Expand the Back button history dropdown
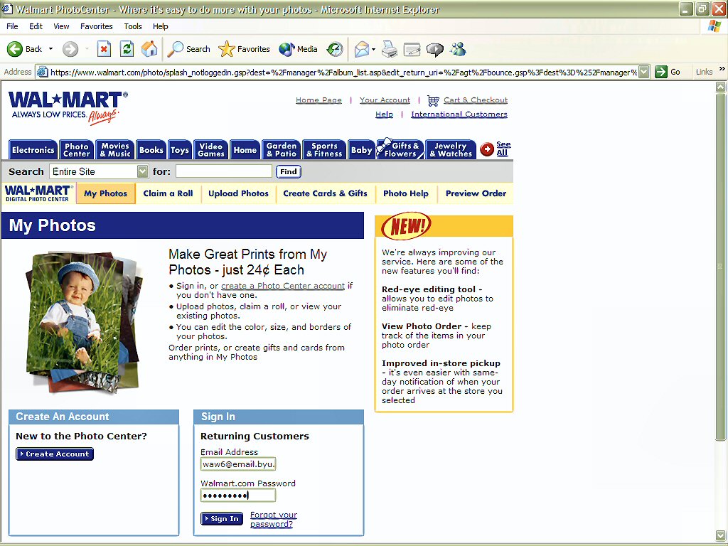Image resolution: width=728 pixels, height=546 pixels. [x=50, y=49]
